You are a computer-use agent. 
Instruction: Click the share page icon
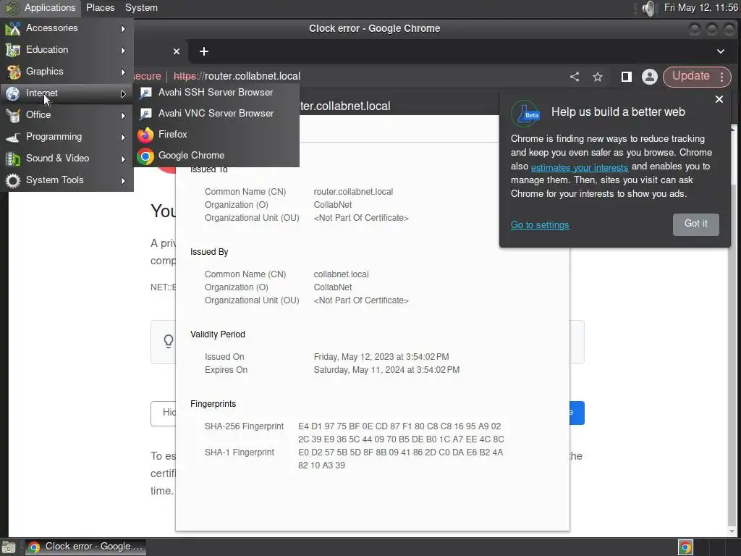click(574, 77)
